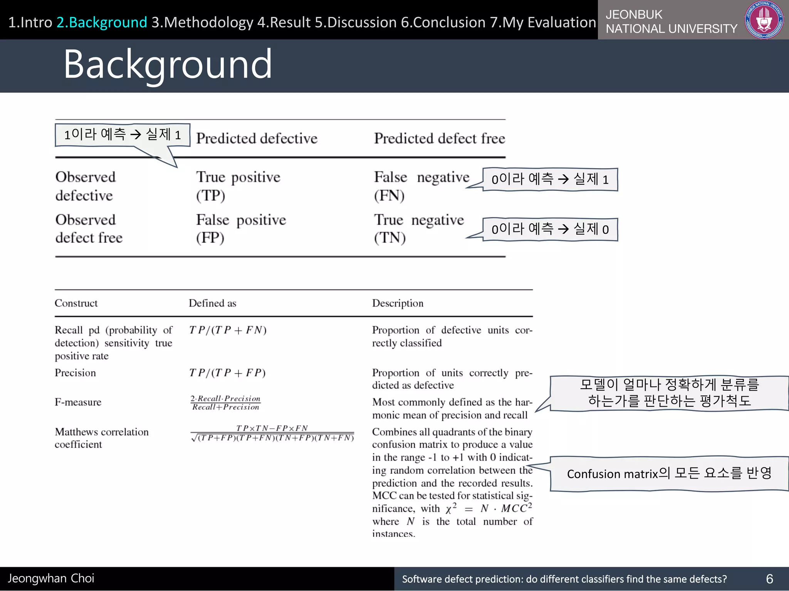Click the F-measure formula fraction
Viewport: 789px width, 591px height.
(225, 403)
